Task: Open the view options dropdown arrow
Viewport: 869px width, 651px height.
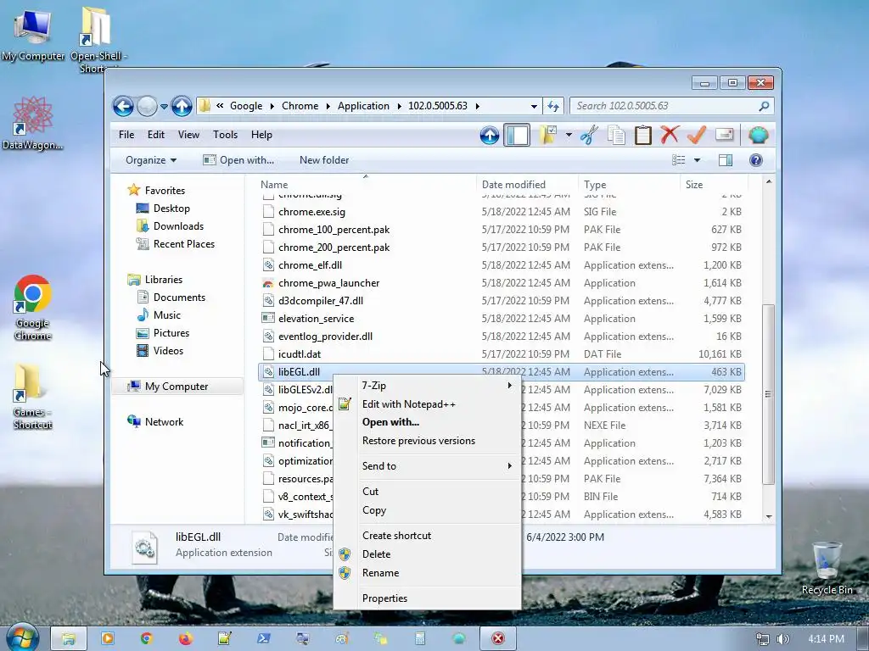Action: 698,160
